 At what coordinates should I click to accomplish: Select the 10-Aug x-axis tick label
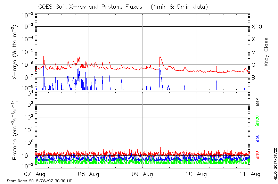pos(196,174)
